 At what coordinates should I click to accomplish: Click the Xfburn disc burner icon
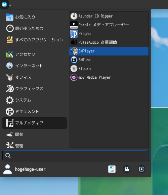[x=74, y=69]
